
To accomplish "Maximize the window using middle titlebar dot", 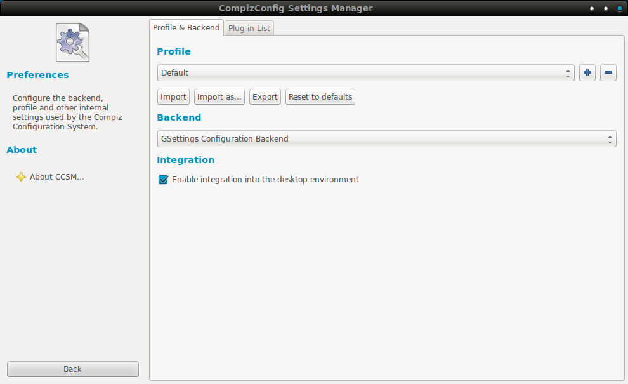I will [606, 9].
